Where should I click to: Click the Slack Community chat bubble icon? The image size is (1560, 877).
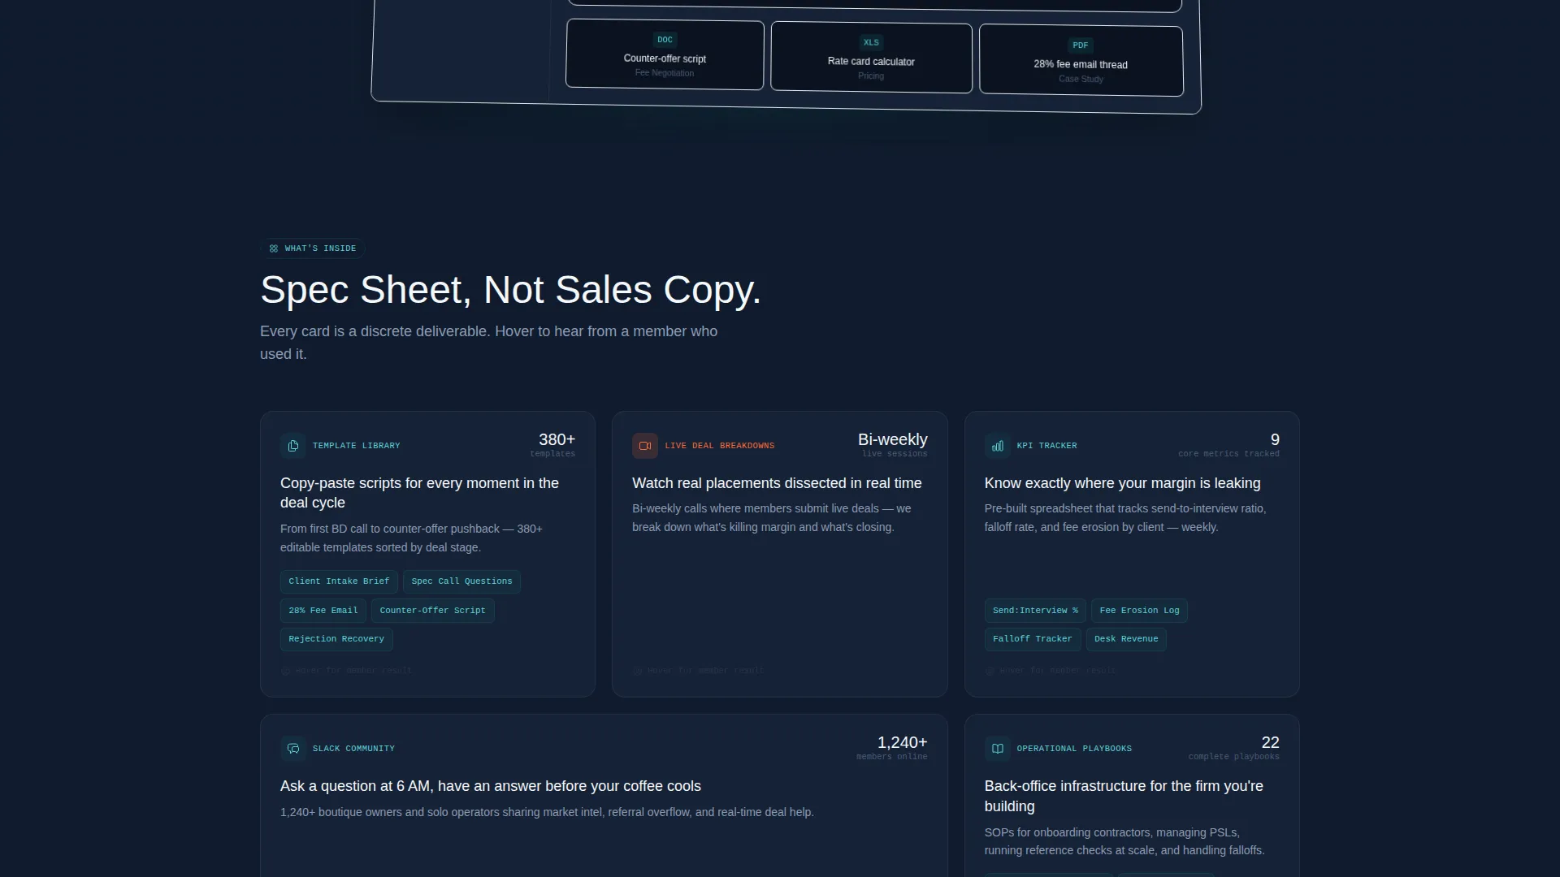point(293,749)
